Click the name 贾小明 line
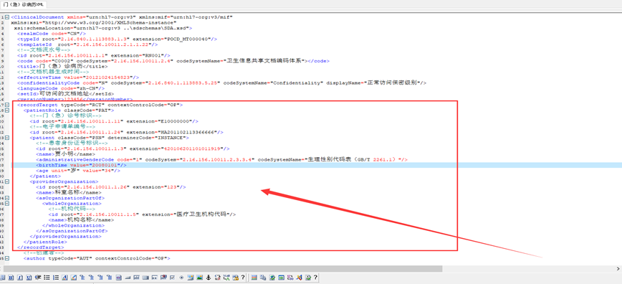Screen dimensions: 622x284 [x=65, y=153]
